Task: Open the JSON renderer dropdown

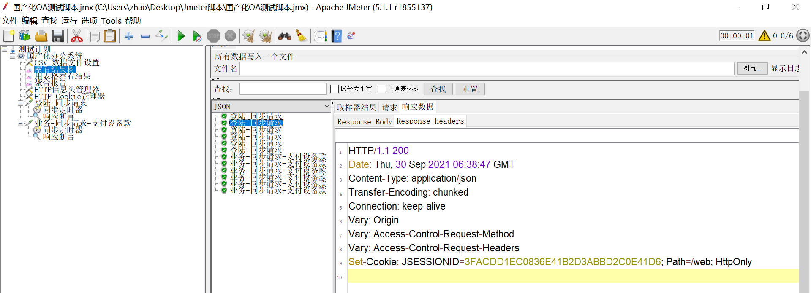Action: tap(327, 106)
